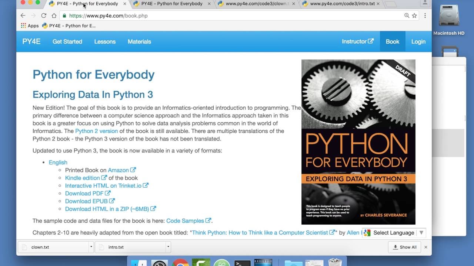Switch to the www.py4e.com/code3/intro.txt tab
The height and width of the screenshot is (266, 474).
coord(342,4)
